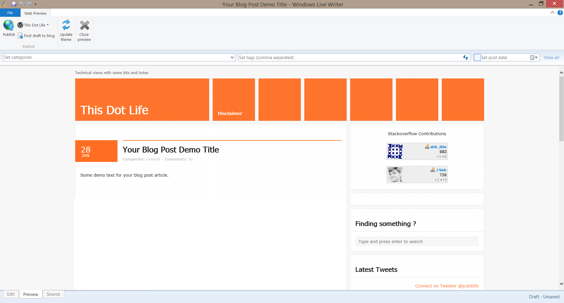Click the This Dot Life header tile
564x303 pixels.
click(x=142, y=100)
